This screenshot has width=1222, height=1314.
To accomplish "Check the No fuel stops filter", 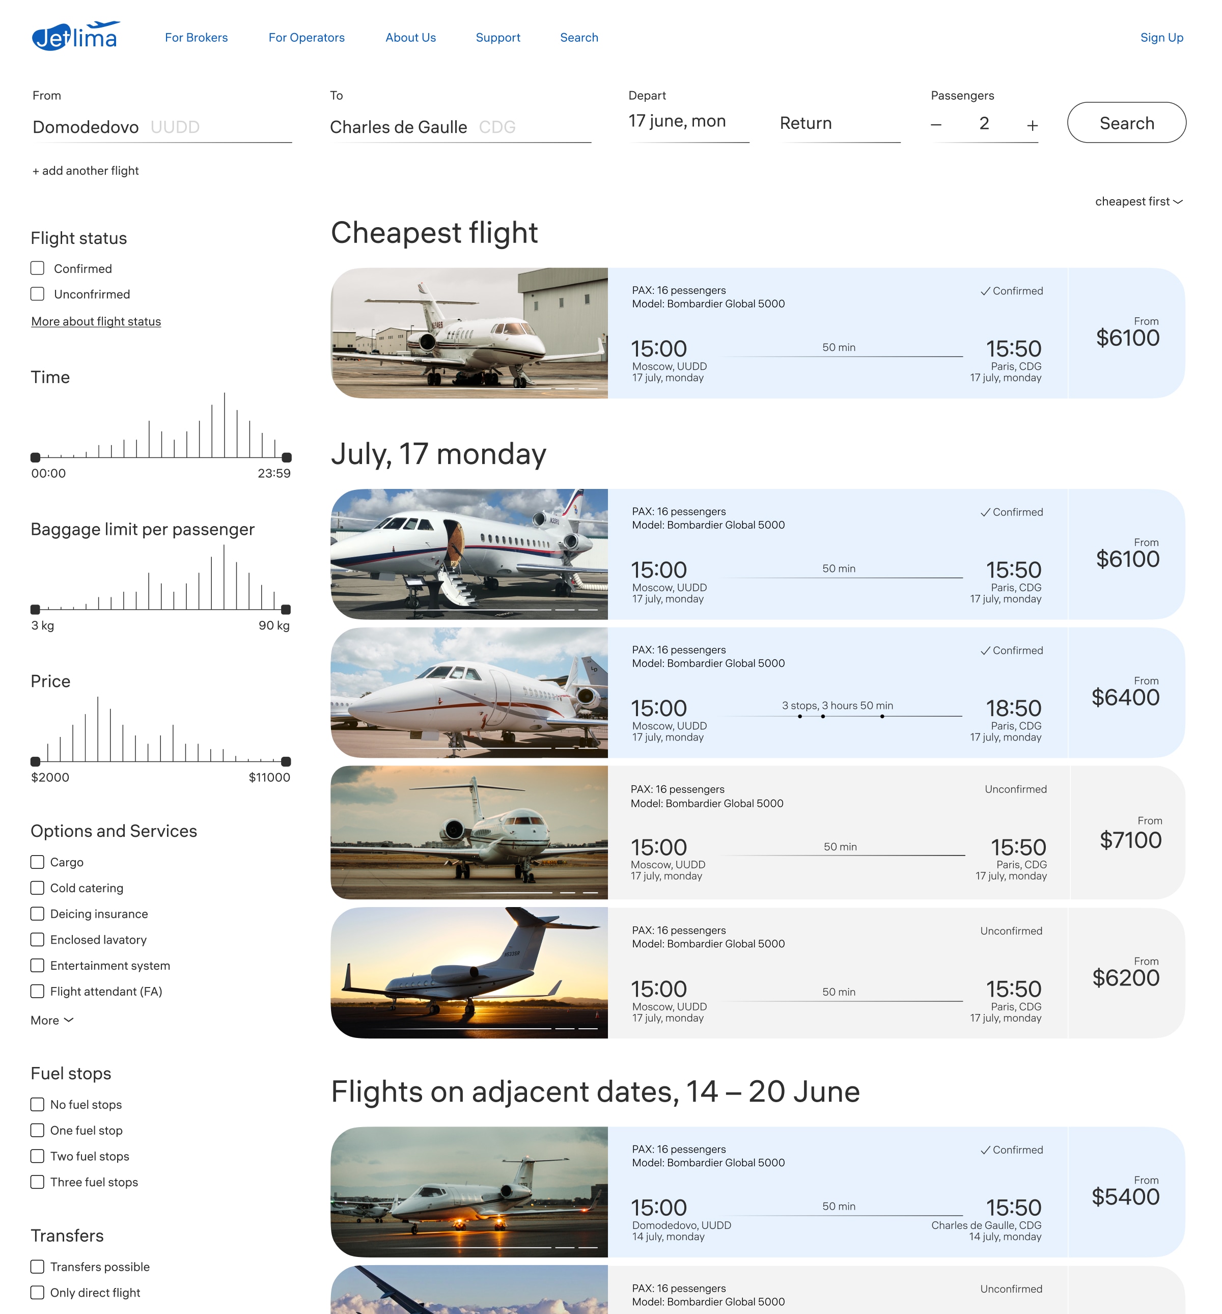I will tap(38, 1105).
